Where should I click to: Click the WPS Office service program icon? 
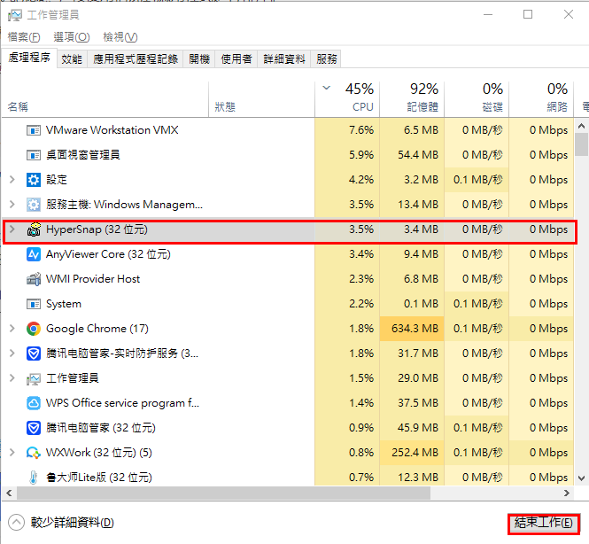tap(34, 403)
